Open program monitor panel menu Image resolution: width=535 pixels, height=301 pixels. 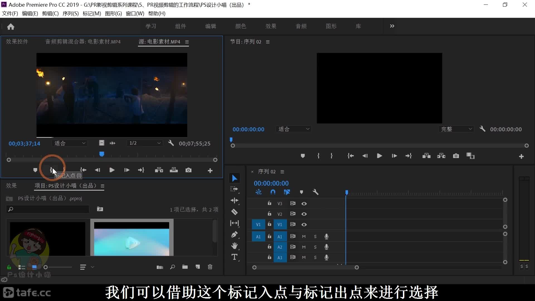tap(268, 42)
